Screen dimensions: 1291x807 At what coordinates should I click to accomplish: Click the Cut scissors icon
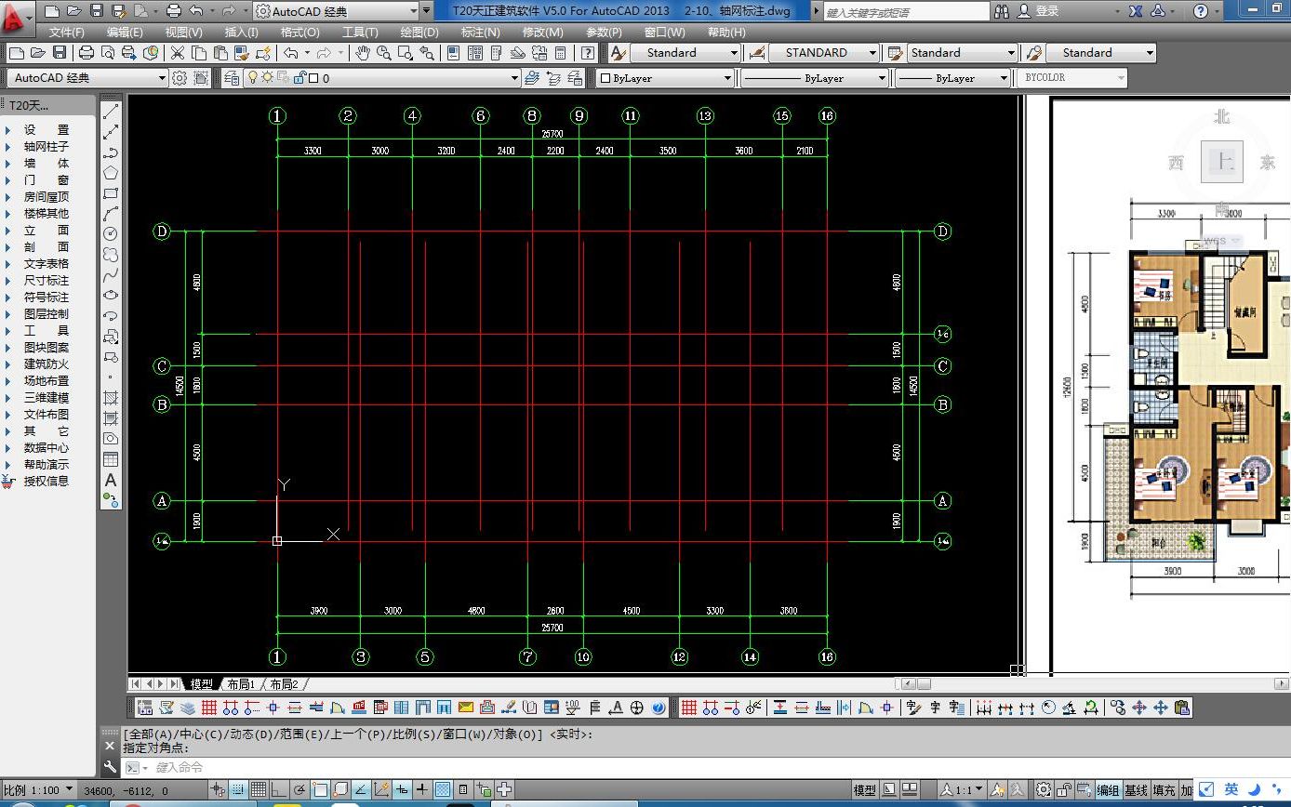click(176, 53)
